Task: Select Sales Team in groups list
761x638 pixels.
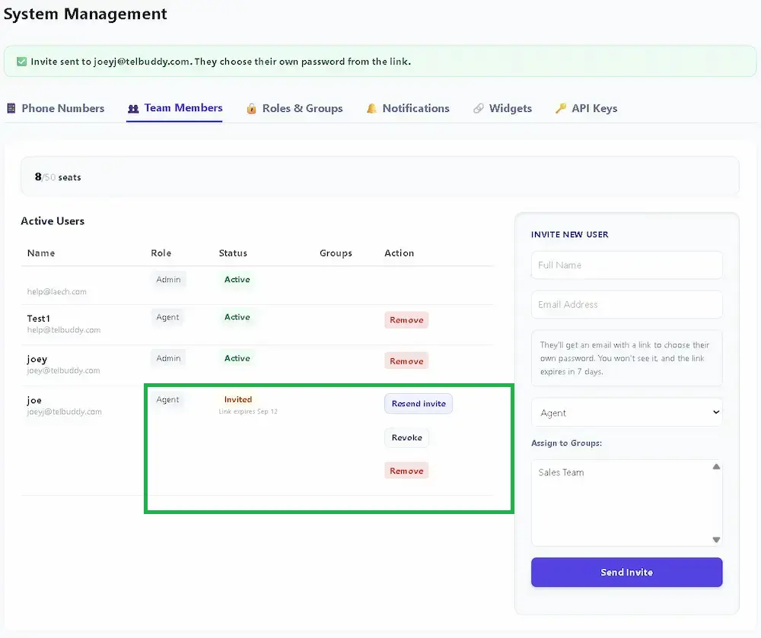Action: pos(561,473)
